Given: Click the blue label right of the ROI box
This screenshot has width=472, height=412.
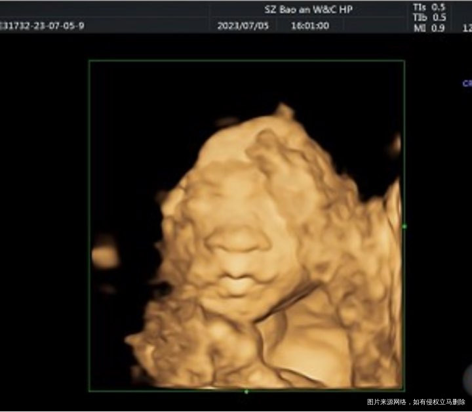Looking at the screenshot, I should click(467, 83).
